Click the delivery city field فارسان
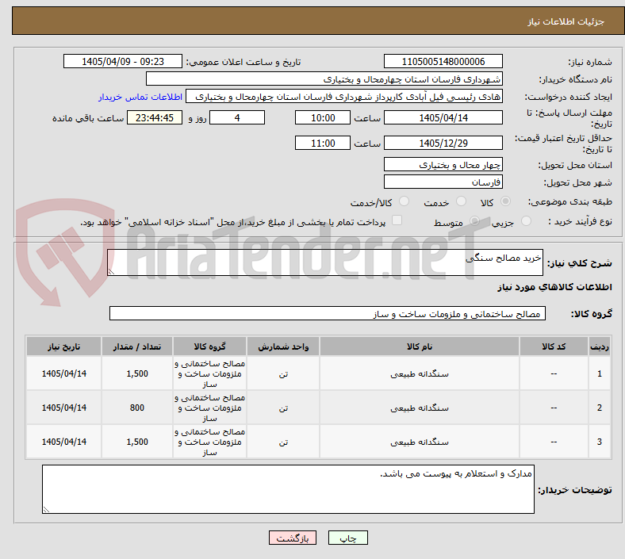The width and height of the screenshot is (625, 559). 443,182
